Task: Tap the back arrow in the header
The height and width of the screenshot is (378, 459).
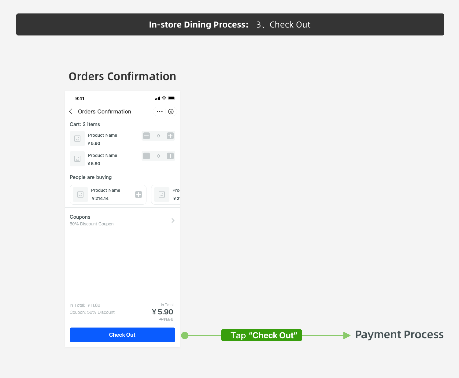Action: tap(71, 111)
